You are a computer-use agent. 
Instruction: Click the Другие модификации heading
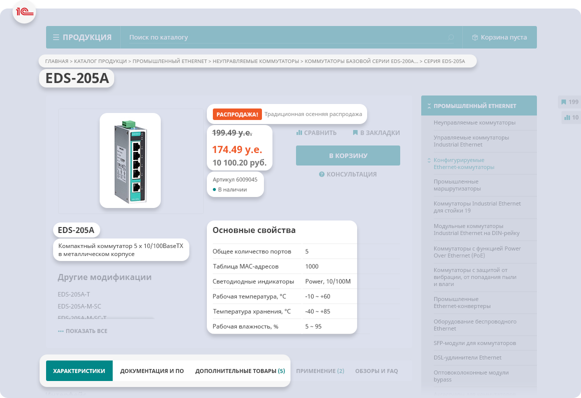[105, 277]
